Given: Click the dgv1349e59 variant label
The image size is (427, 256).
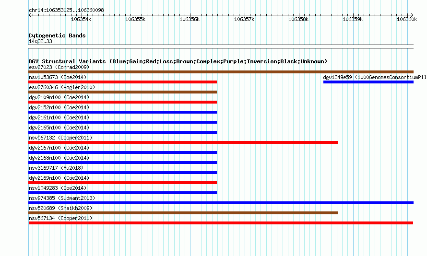Looking at the screenshot, I should pyautogui.click(x=375, y=77).
